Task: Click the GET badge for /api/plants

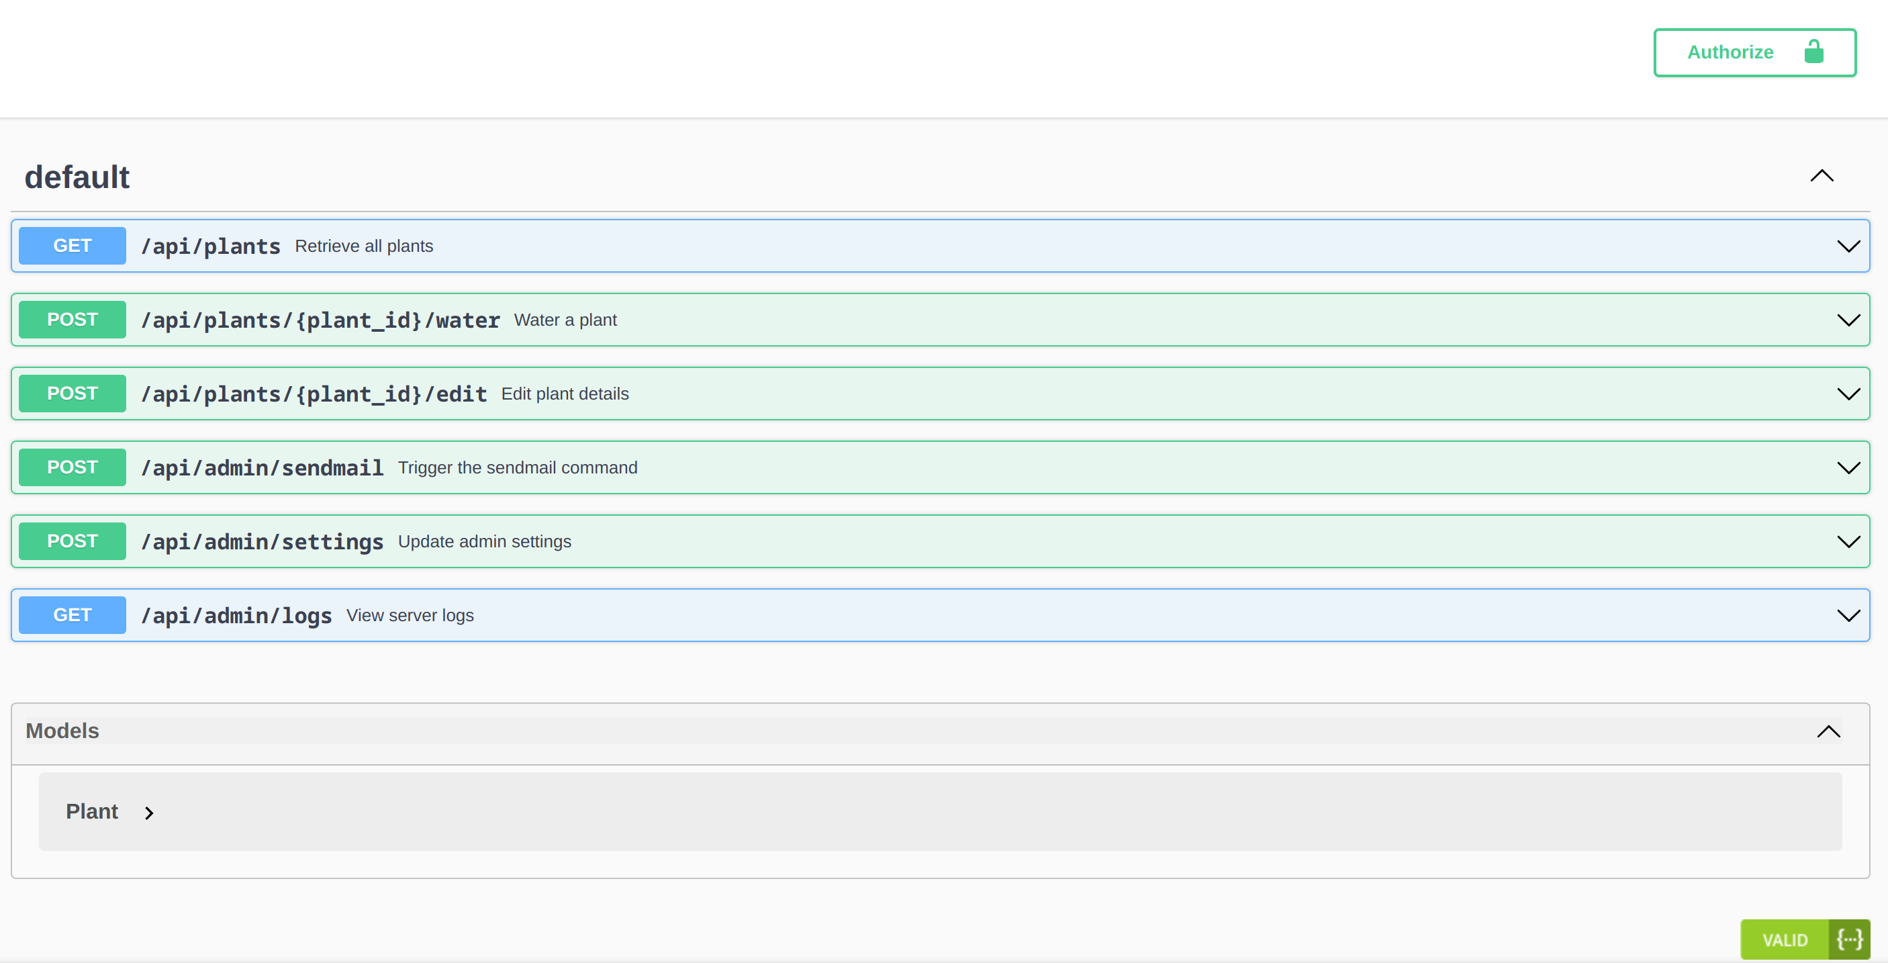Action: [x=72, y=246]
